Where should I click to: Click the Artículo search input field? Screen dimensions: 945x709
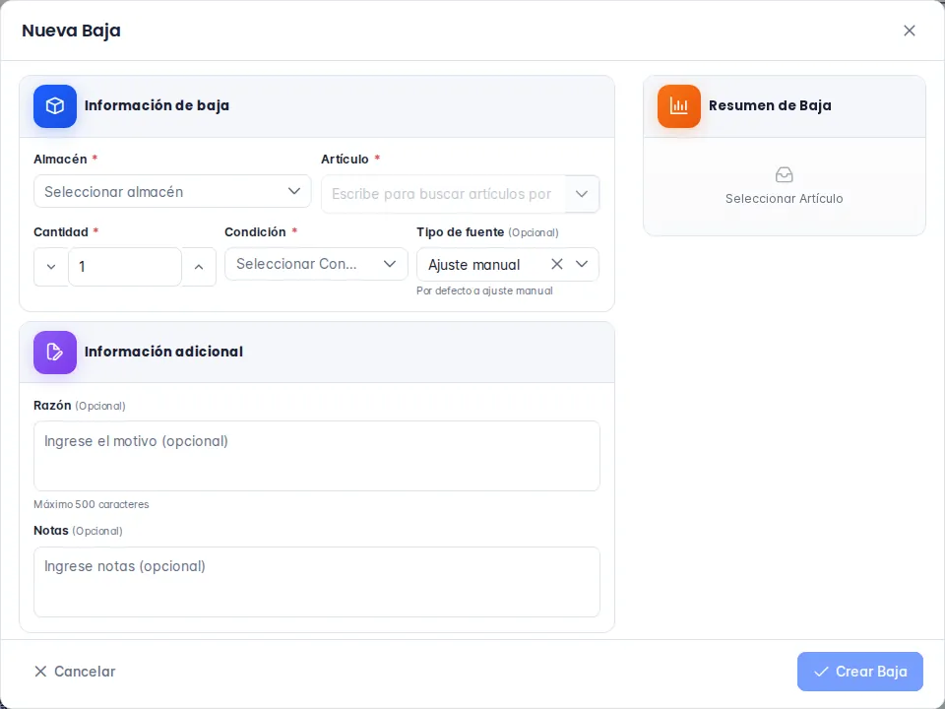pos(444,194)
